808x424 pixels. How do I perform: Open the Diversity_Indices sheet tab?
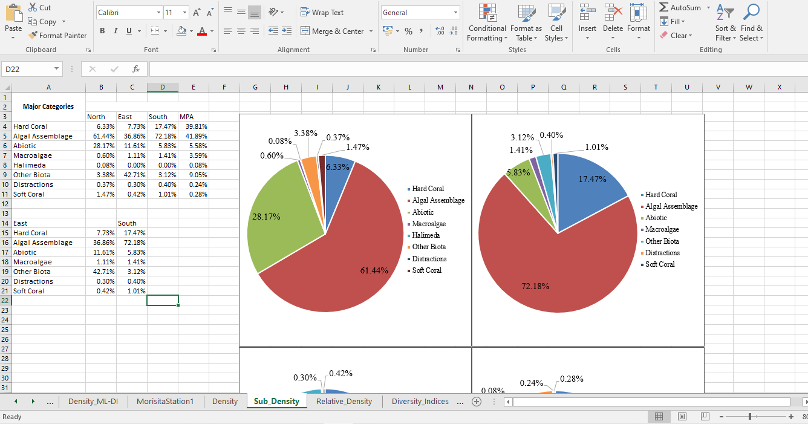coord(420,401)
